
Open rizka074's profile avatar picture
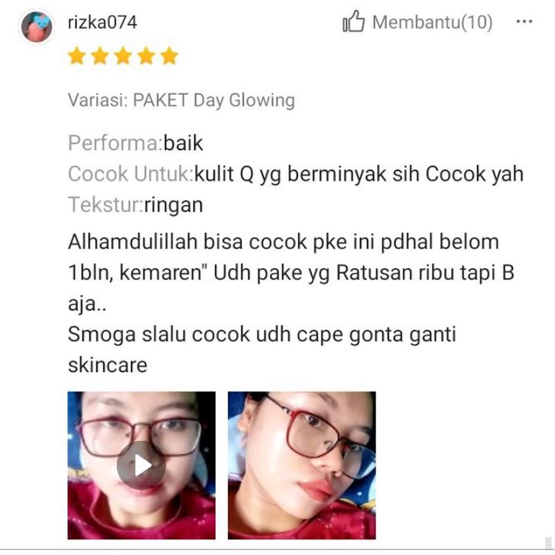37,27
